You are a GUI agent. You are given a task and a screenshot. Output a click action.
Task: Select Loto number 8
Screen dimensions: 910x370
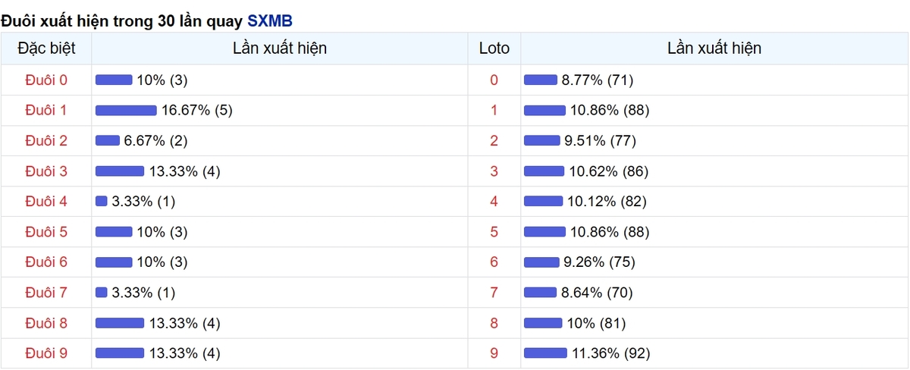pyautogui.click(x=494, y=322)
